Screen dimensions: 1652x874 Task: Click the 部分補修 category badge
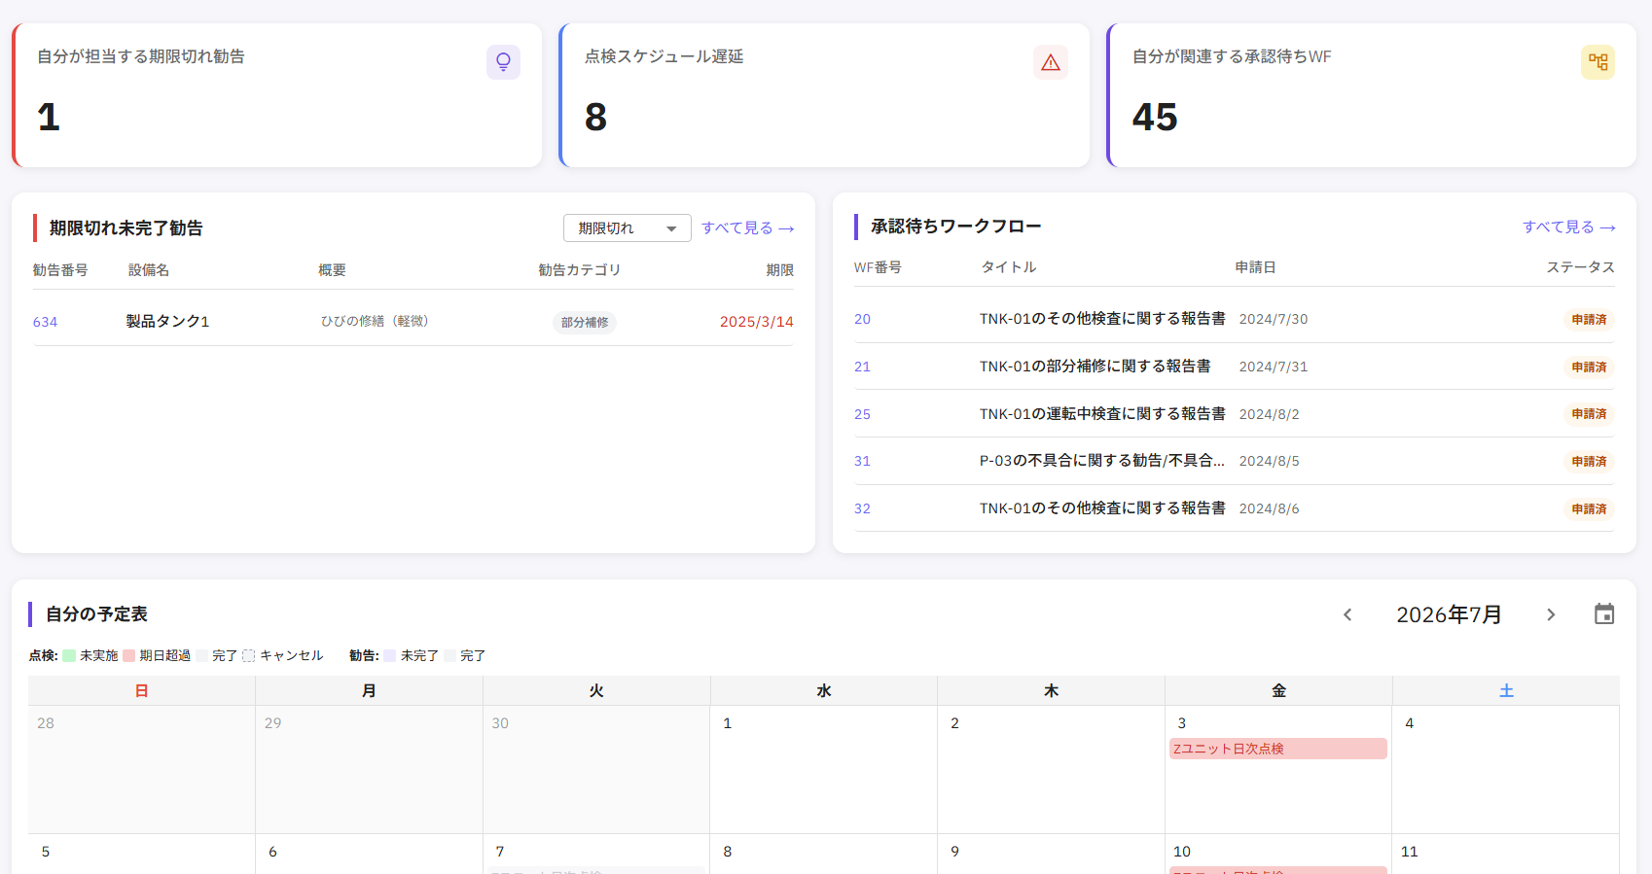point(585,322)
